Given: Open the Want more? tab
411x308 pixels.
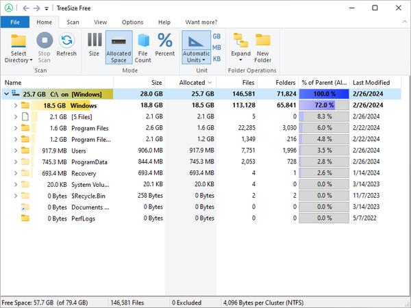Looking at the screenshot, I should tap(201, 23).
